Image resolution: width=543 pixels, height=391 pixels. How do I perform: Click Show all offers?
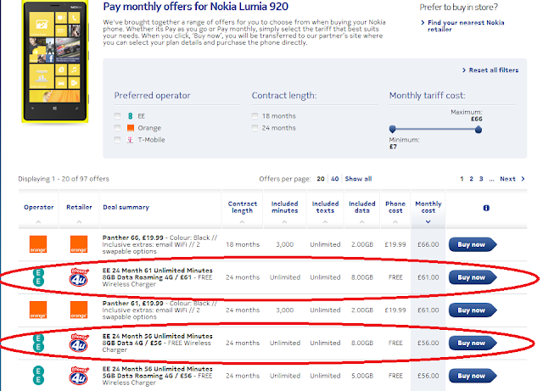click(x=358, y=179)
